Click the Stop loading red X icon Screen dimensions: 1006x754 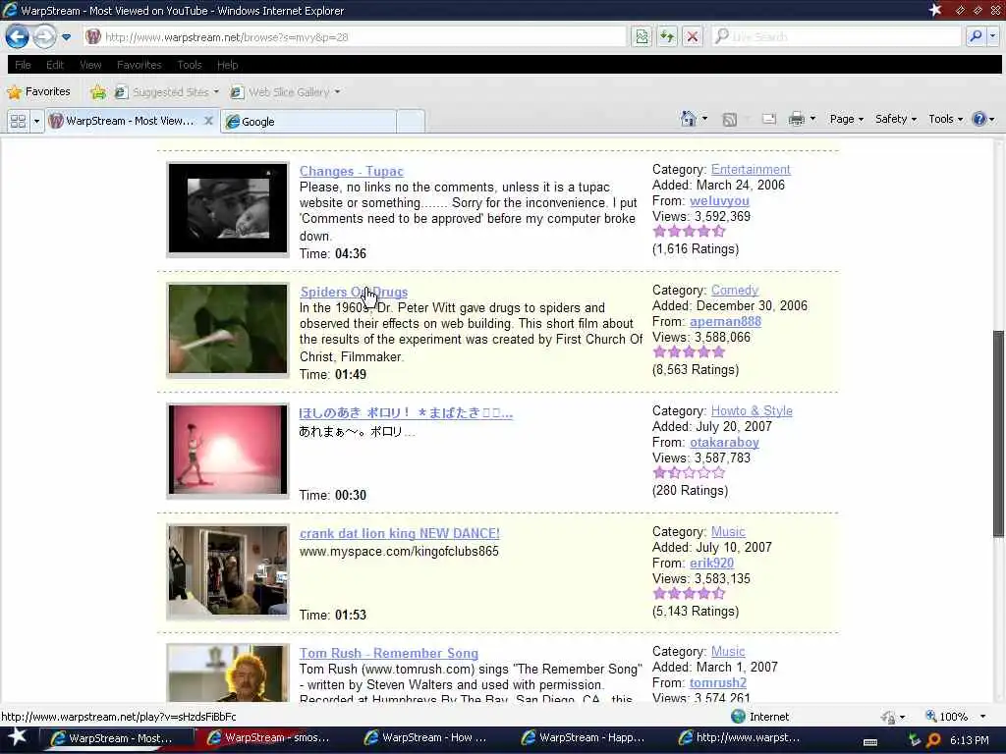pyautogui.click(x=693, y=36)
